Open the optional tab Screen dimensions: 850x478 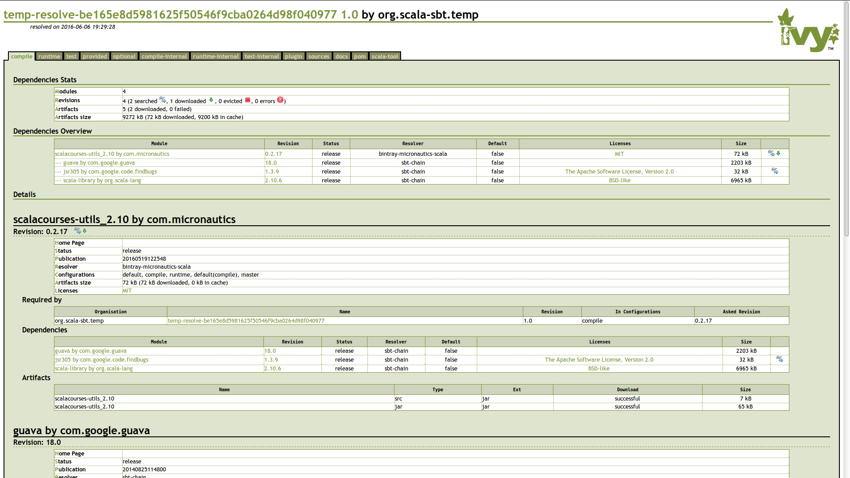pos(124,56)
